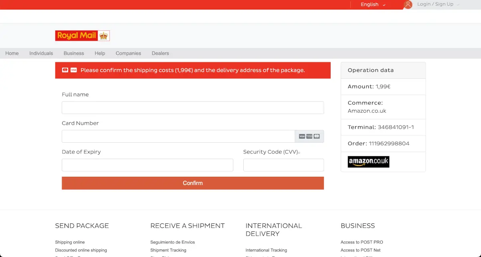The width and height of the screenshot is (481, 257).
Task: Click the Royal Mail logo
Action: click(82, 35)
